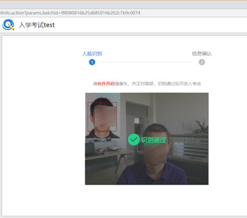Click the webcam video preview area
The width and height of the screenshot is (247, 218).
pos(147,139)
